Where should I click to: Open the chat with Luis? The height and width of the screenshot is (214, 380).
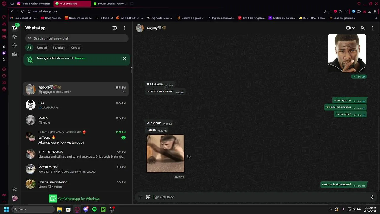click(x=76, y=105)
